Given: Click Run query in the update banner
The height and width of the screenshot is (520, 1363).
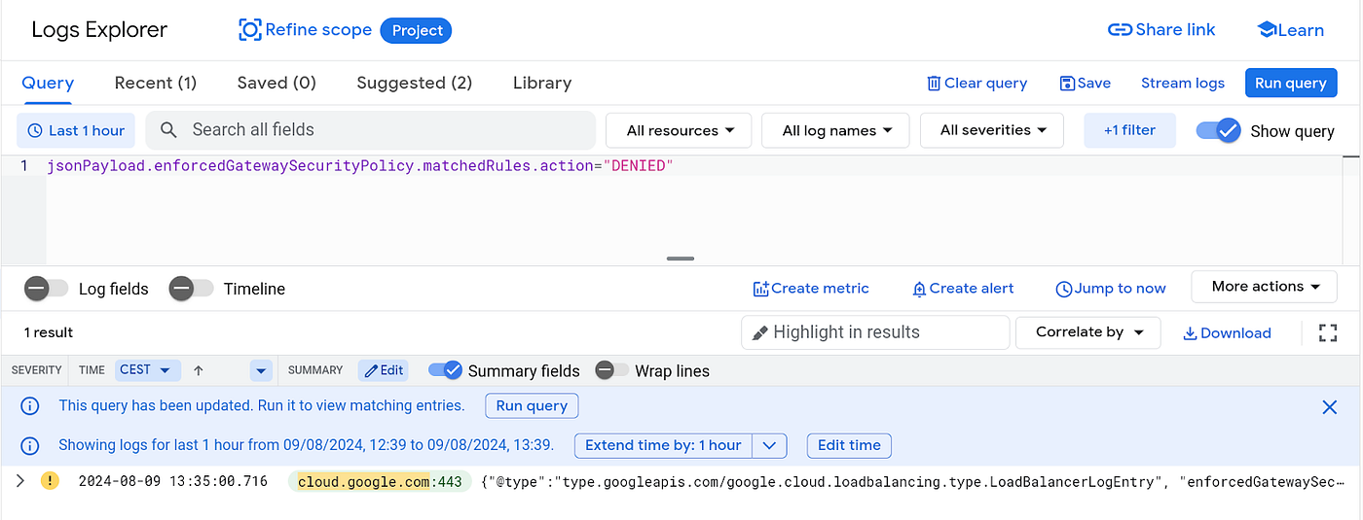Looking at the screenshot, I should [x=532, y=406].
